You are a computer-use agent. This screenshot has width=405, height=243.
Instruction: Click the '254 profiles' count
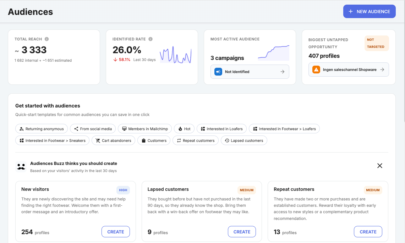[35, 232]
